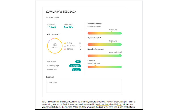Click the Organization/Plot gradient bar

pos(105,45)
